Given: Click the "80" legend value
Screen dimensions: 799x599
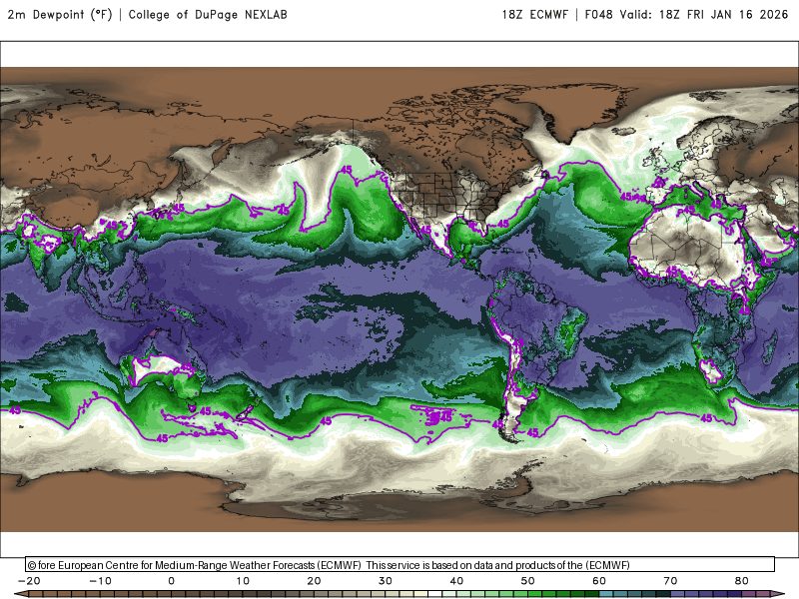Looking at the screenshot, I should pos(742,581).
